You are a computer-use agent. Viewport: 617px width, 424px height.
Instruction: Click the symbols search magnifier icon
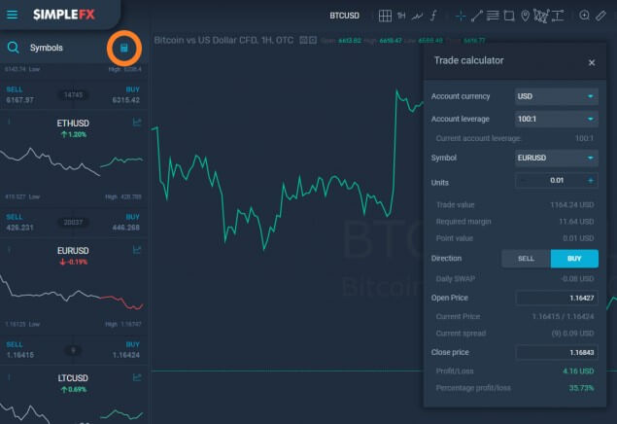pos(13,48)
